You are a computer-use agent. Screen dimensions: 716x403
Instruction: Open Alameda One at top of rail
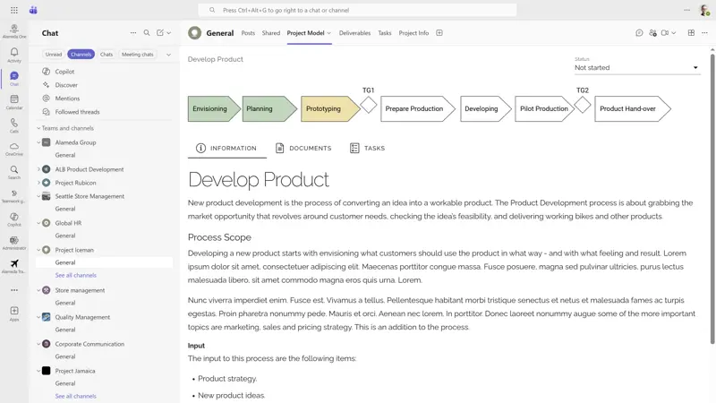click(x=14, y=31)
